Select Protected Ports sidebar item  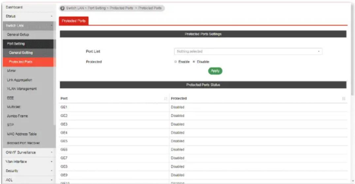(x=28, y=62)
